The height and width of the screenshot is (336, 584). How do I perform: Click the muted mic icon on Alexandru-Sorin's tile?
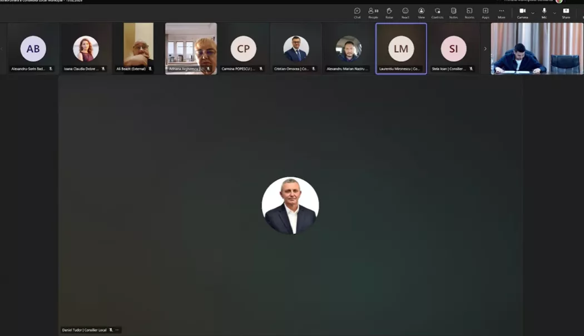click(51, 69)
